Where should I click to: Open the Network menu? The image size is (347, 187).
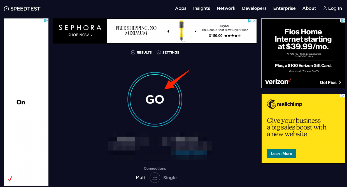pyautogui.click(x=226, y=8)
